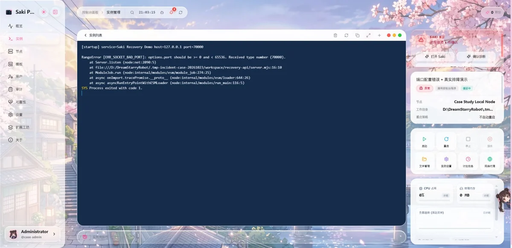Image resolution: width=512 pixels, height=248 pixels.
Task: Clear the terminal with the trash icon
Action: [x=335, y=35]
